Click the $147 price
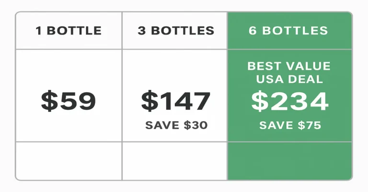Image resolution: width=368 pixels, height=192 pixels. coord(175,101)
